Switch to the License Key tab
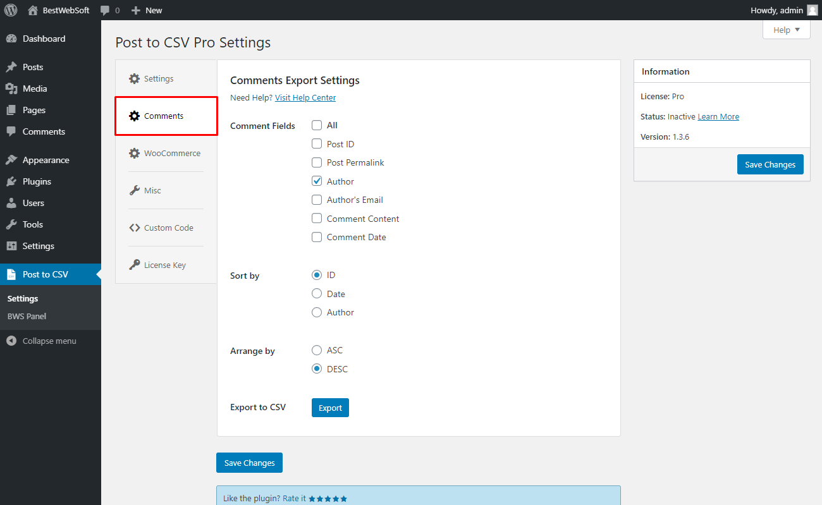The width and height of the screenshot is (822, 505). pos(166,265)
